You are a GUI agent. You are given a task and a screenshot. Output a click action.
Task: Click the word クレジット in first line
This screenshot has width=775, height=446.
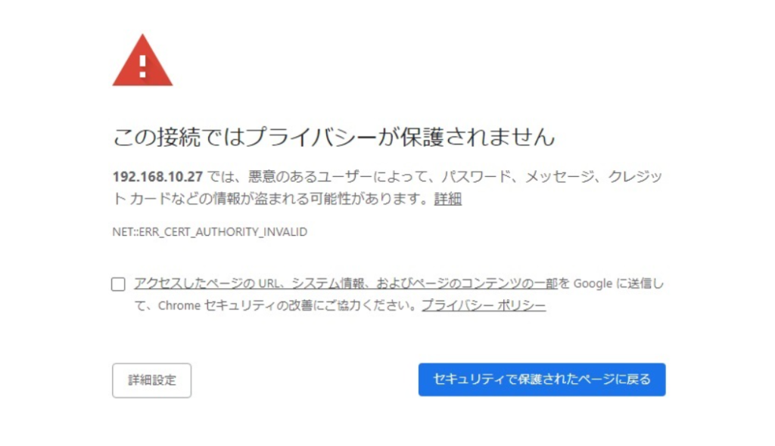(635, 176)
